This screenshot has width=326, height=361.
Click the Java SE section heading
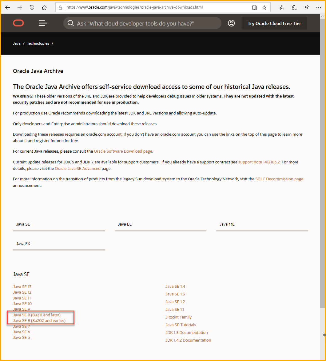(21, 274)
